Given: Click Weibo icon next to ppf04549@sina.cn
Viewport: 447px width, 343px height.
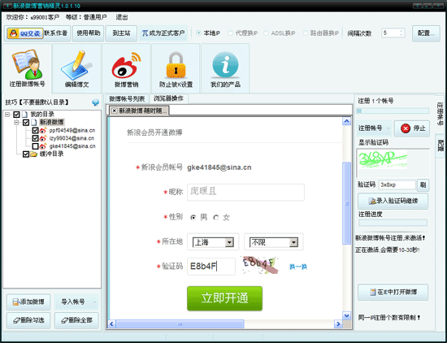Looking at the screenshot, I should [x=43, y=131].
